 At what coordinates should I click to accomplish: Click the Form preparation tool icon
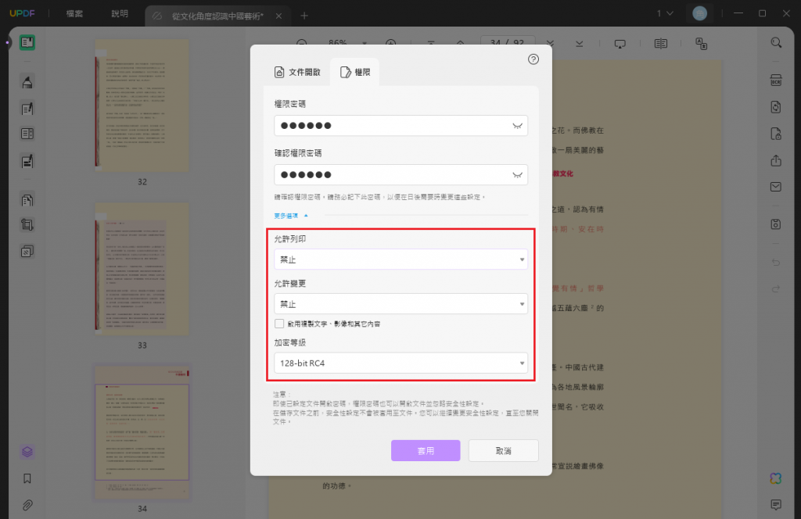pyautogui.click(x=27, y=134)
